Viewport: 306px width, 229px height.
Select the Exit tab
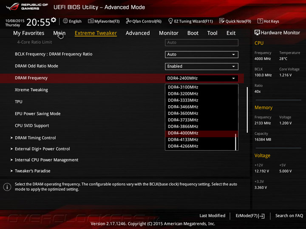231,33
